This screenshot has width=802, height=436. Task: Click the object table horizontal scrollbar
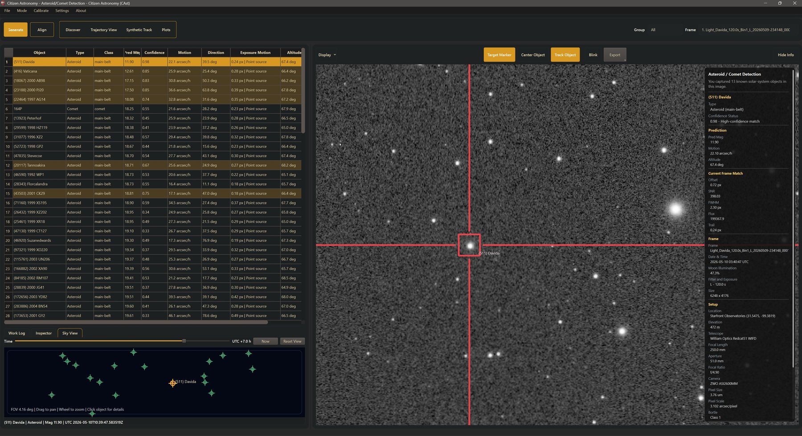tap(136, 322)
